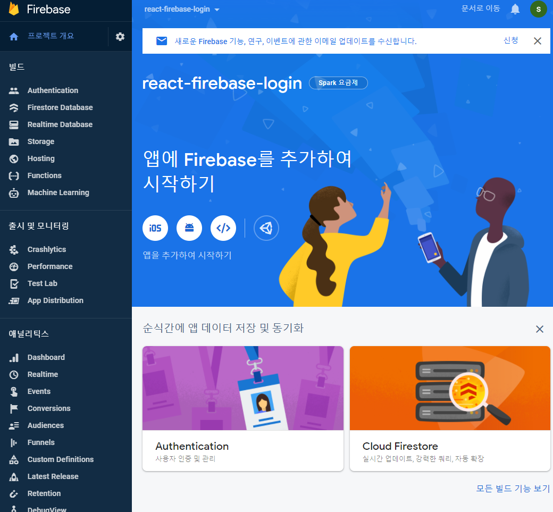Click the Firebase flame logo
This screenshot has height=512, width=553.
pos(14,9)
